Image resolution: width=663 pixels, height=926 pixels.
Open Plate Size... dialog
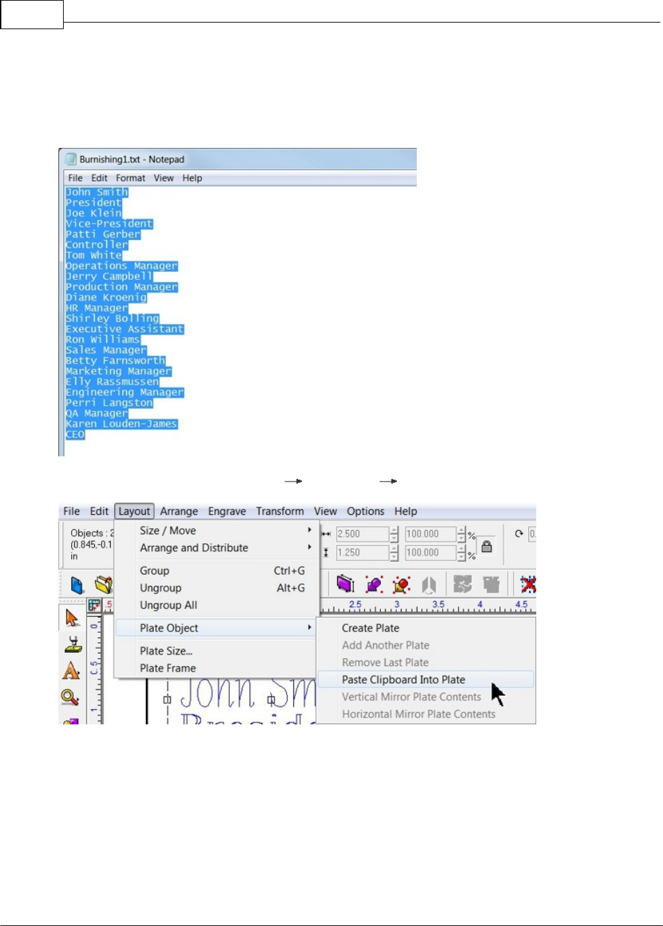[x=215, y=651]
